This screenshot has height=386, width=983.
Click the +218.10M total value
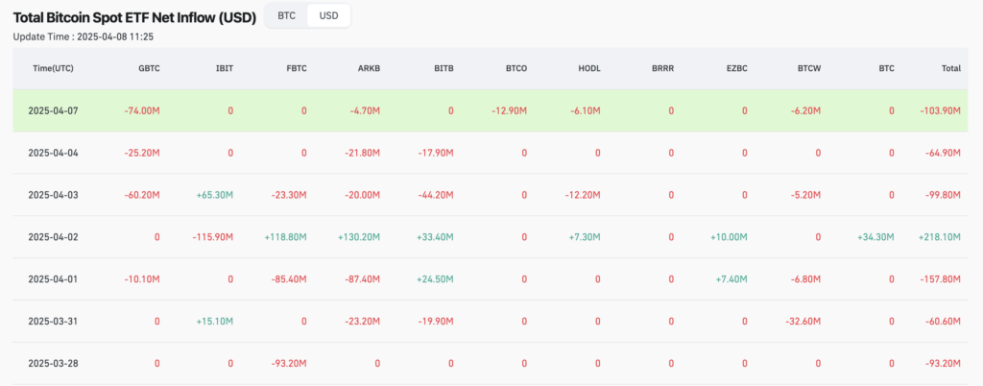(940, 237)
